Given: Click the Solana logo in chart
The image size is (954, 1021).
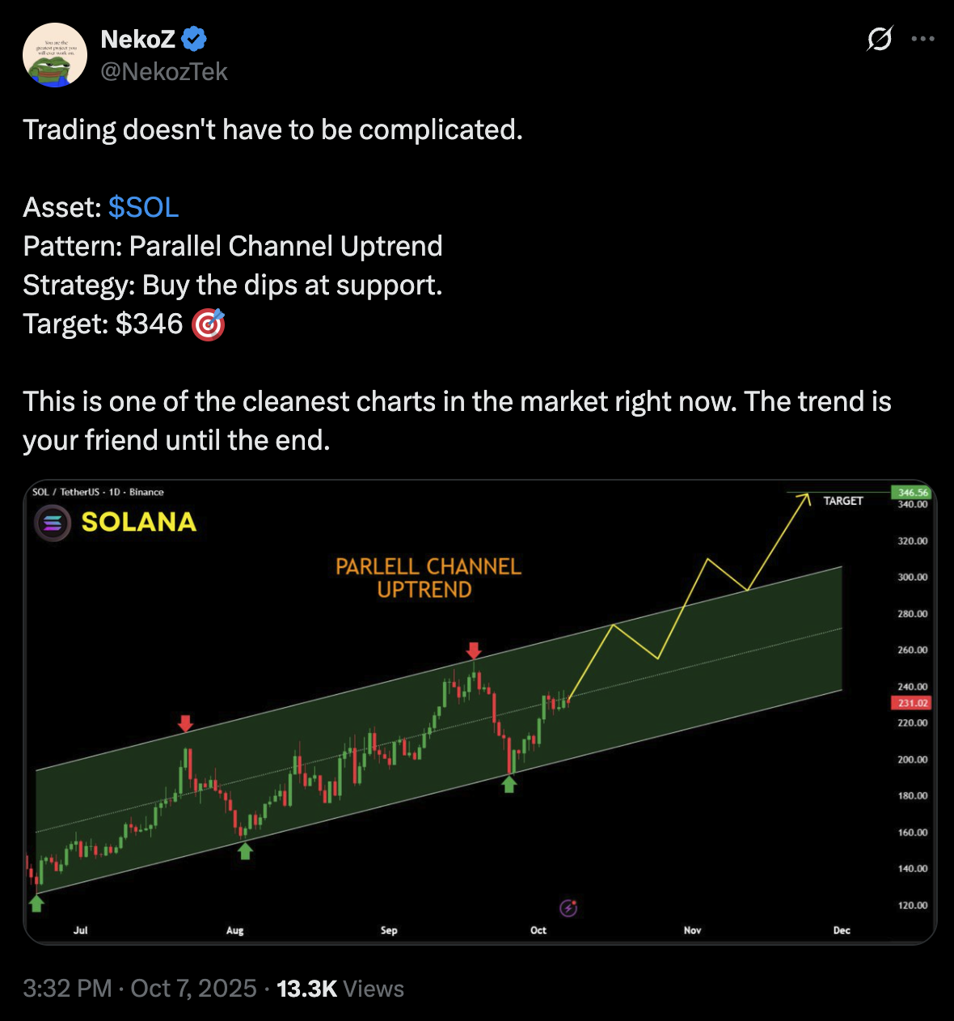Looking at the screenshot, I should point(53,523).
